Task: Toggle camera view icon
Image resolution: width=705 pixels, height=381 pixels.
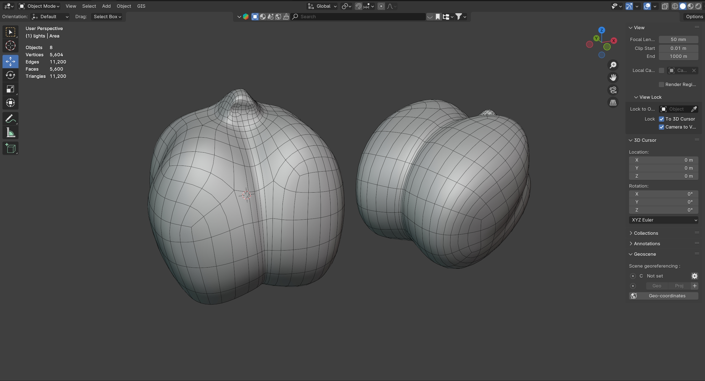Action: [613, 90]
